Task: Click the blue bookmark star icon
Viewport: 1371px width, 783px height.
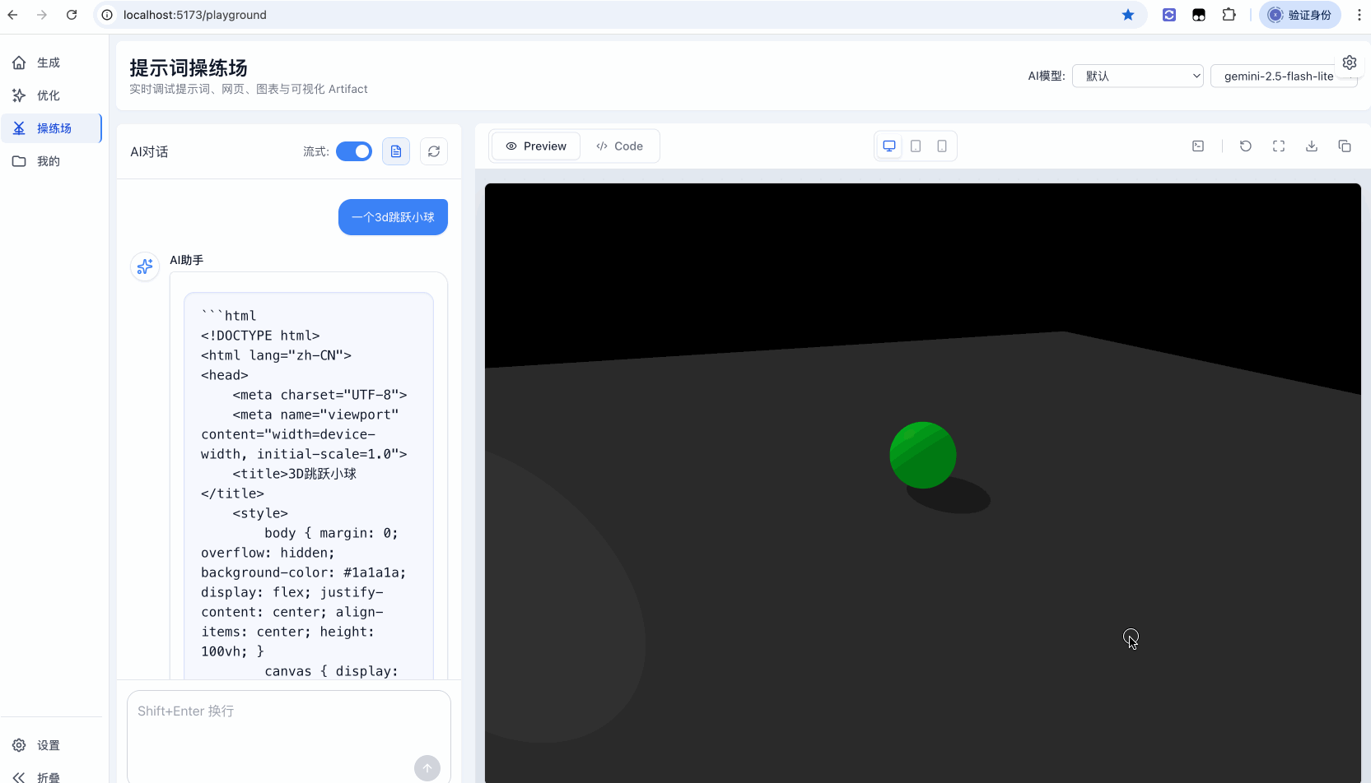Action: (1128, 15)
